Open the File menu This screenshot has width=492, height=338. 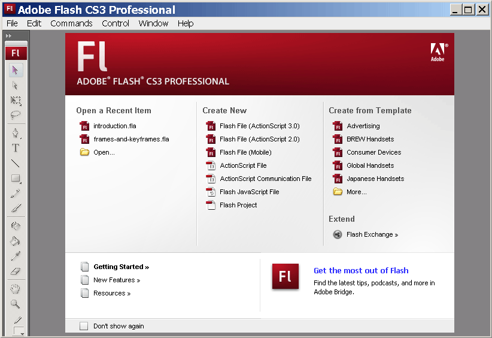(12, 23)
